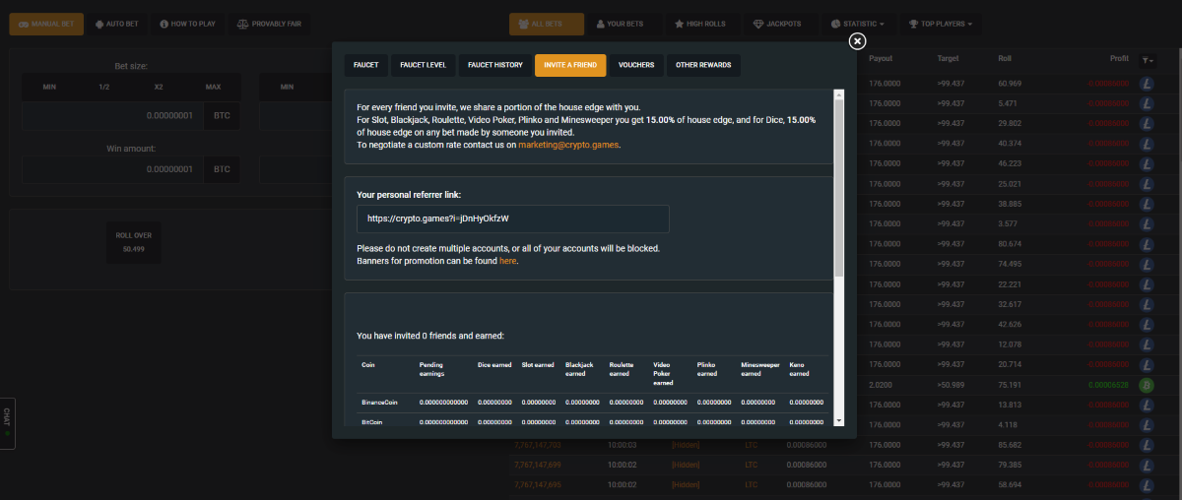Click the Profit column header
The image size is (1182, 500).
(x=1119, y=58)
